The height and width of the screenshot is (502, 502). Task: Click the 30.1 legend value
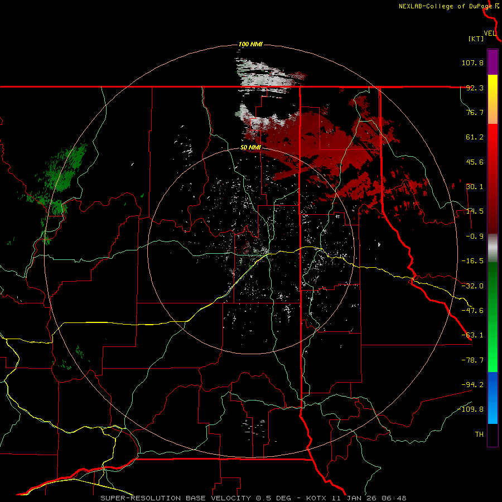point(475,187)
